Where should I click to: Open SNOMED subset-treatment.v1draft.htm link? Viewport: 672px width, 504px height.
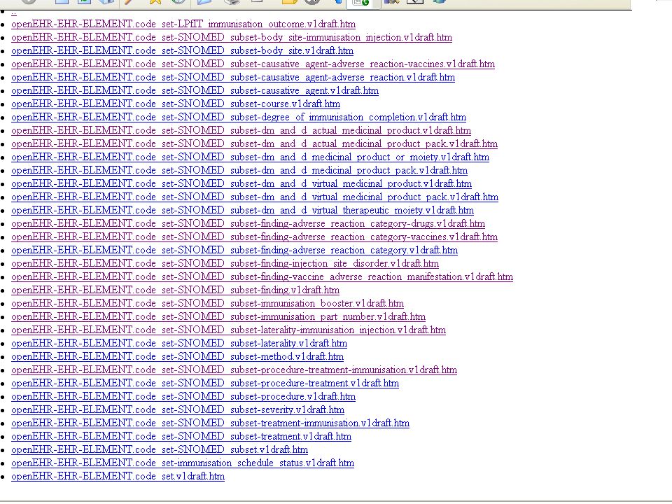181,436
